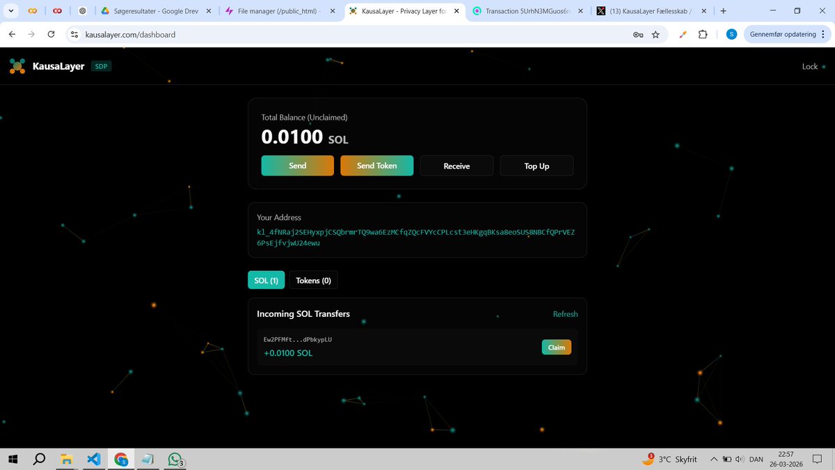Reload the page with refresh icon

tap(51, 34)
